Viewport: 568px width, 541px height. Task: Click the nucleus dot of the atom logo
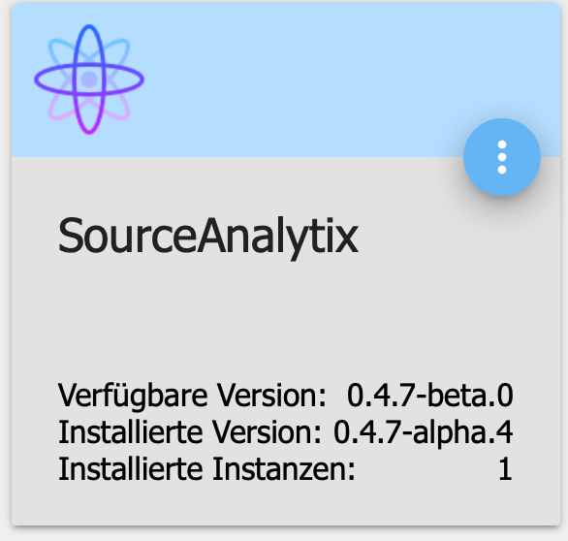pyautogui.click(x=89, y=80)
